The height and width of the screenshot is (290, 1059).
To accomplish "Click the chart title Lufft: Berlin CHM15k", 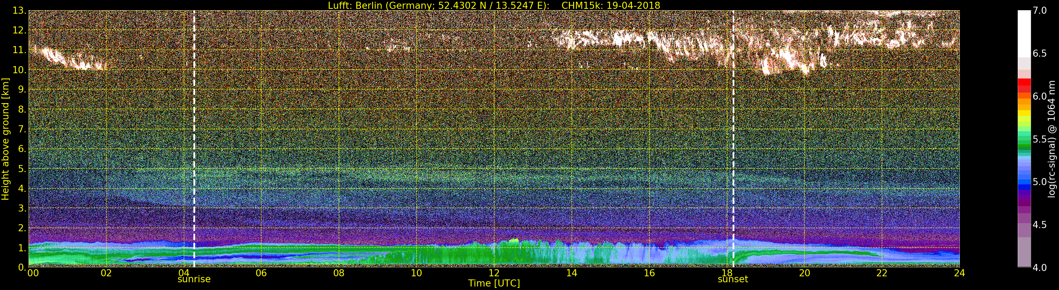I will (494, 5).
